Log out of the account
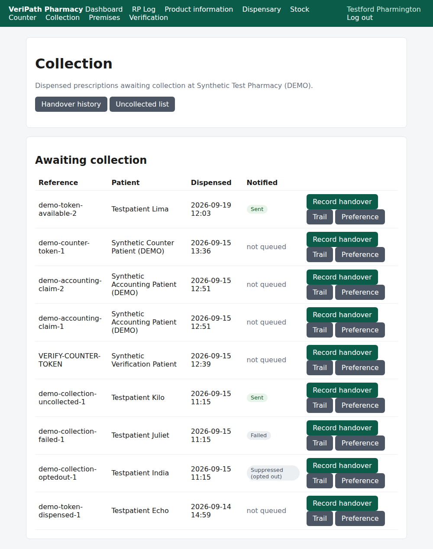 (360, 17)
